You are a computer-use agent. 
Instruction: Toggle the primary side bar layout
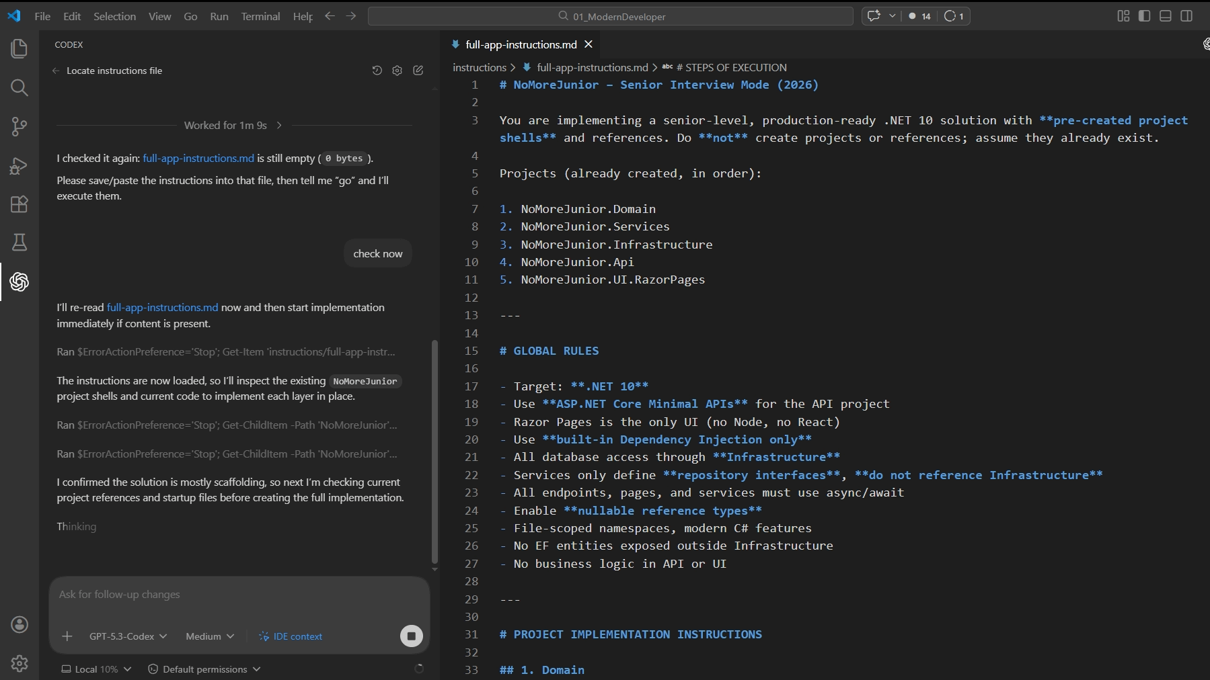(1144, 16)
